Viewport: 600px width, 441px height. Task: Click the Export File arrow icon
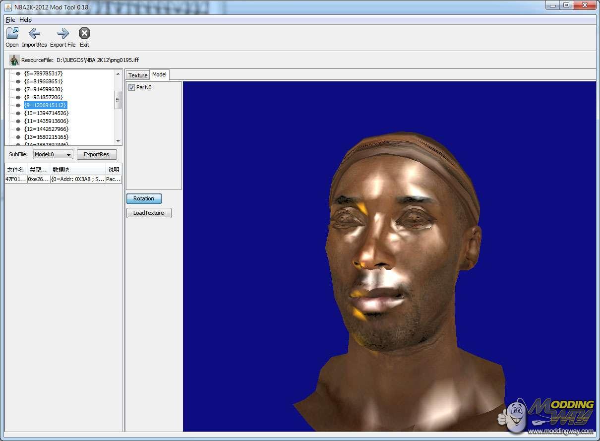63,33
